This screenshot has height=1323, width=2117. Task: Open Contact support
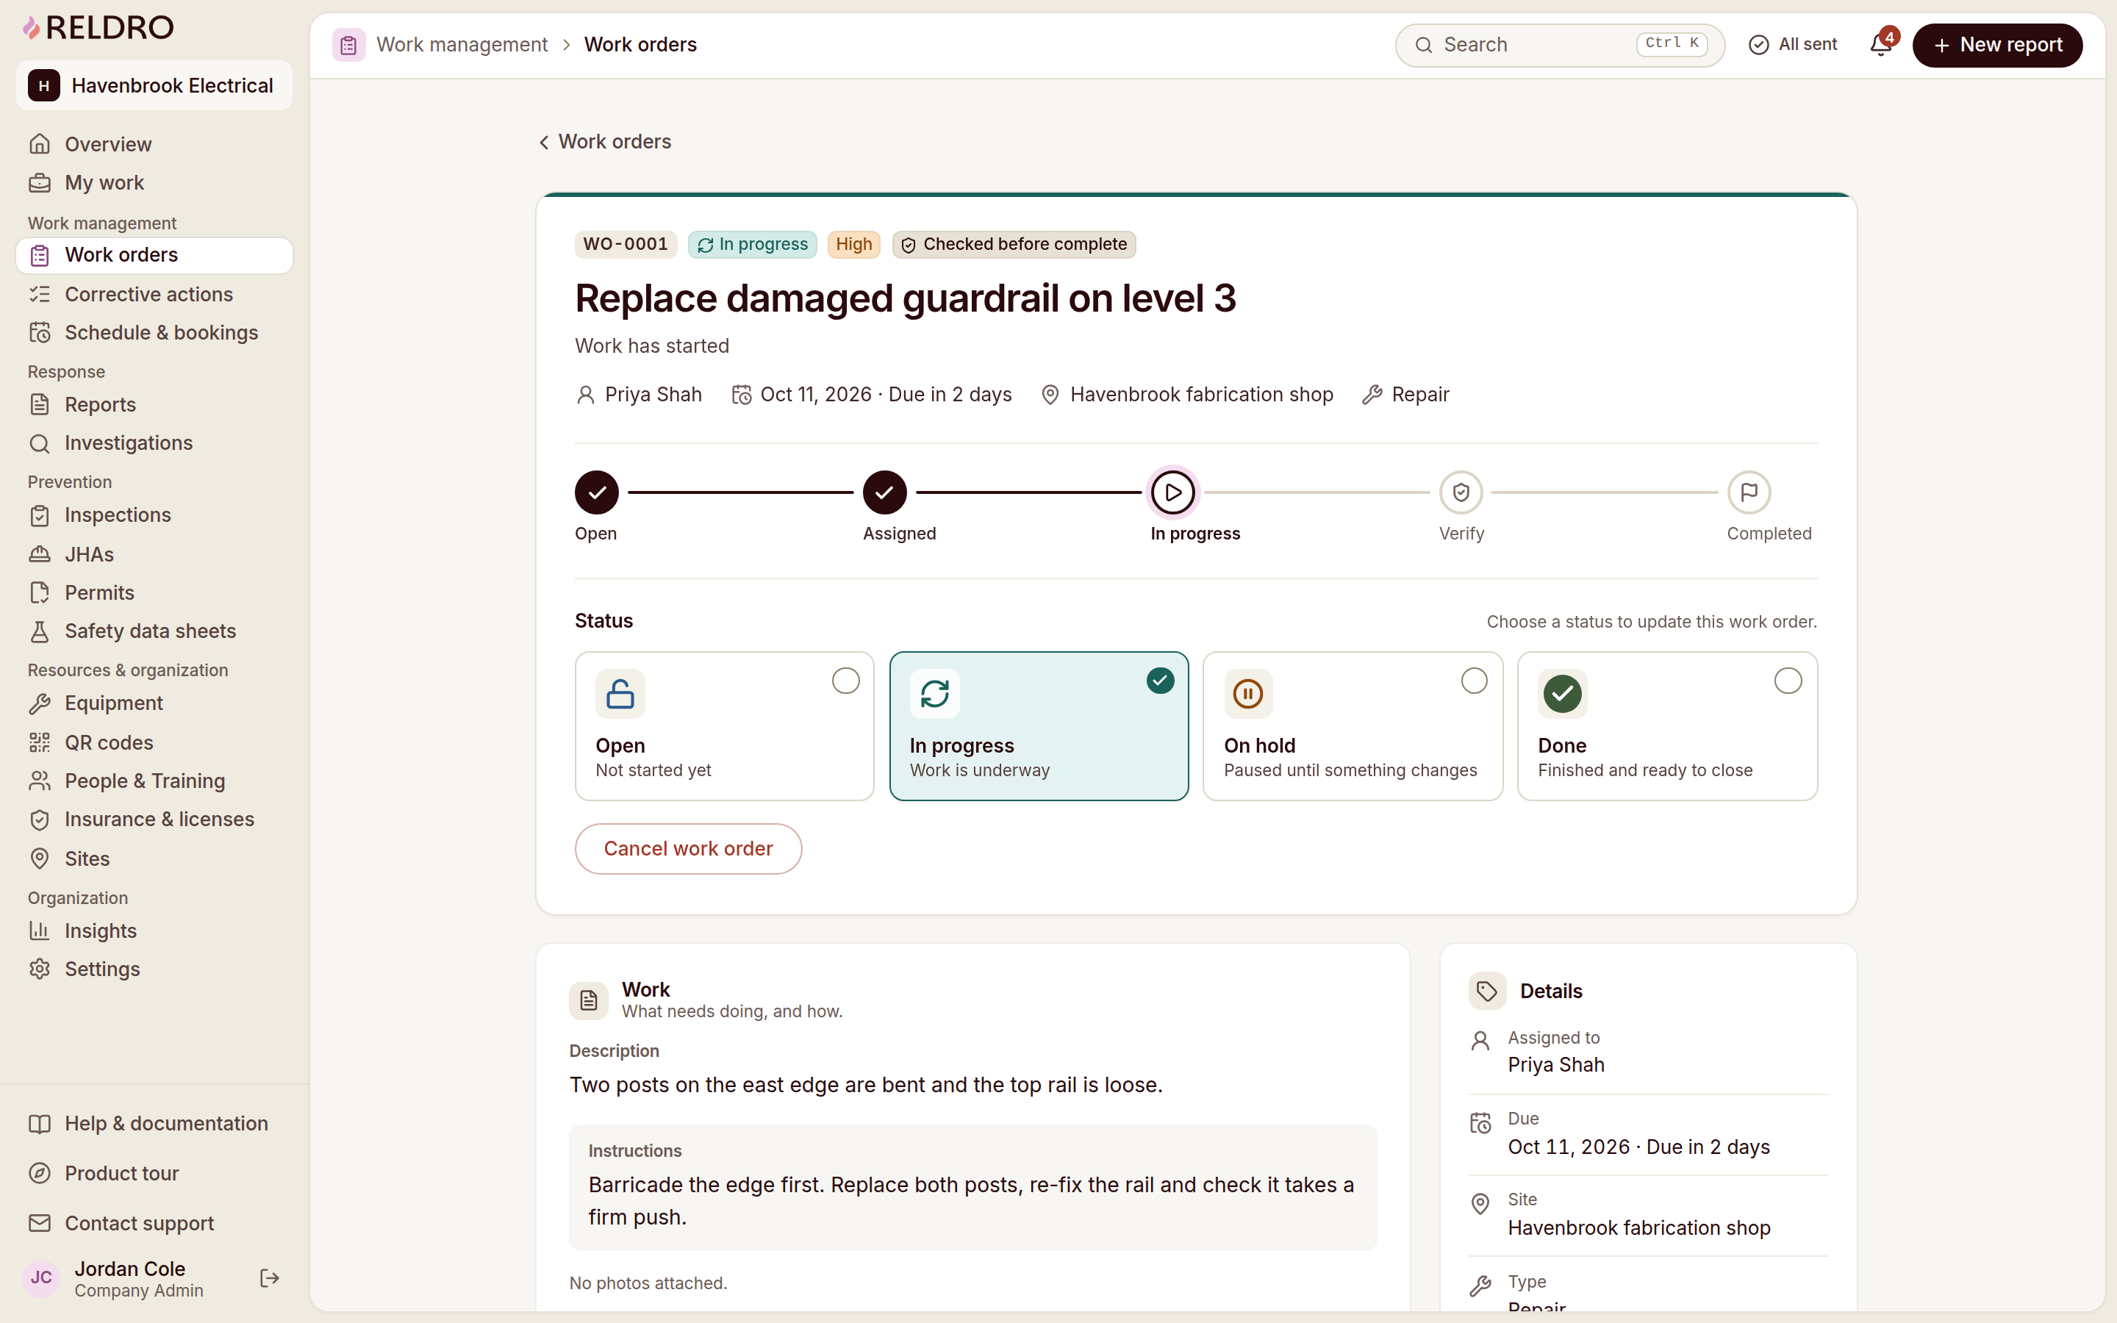(x=154, y=1223)
